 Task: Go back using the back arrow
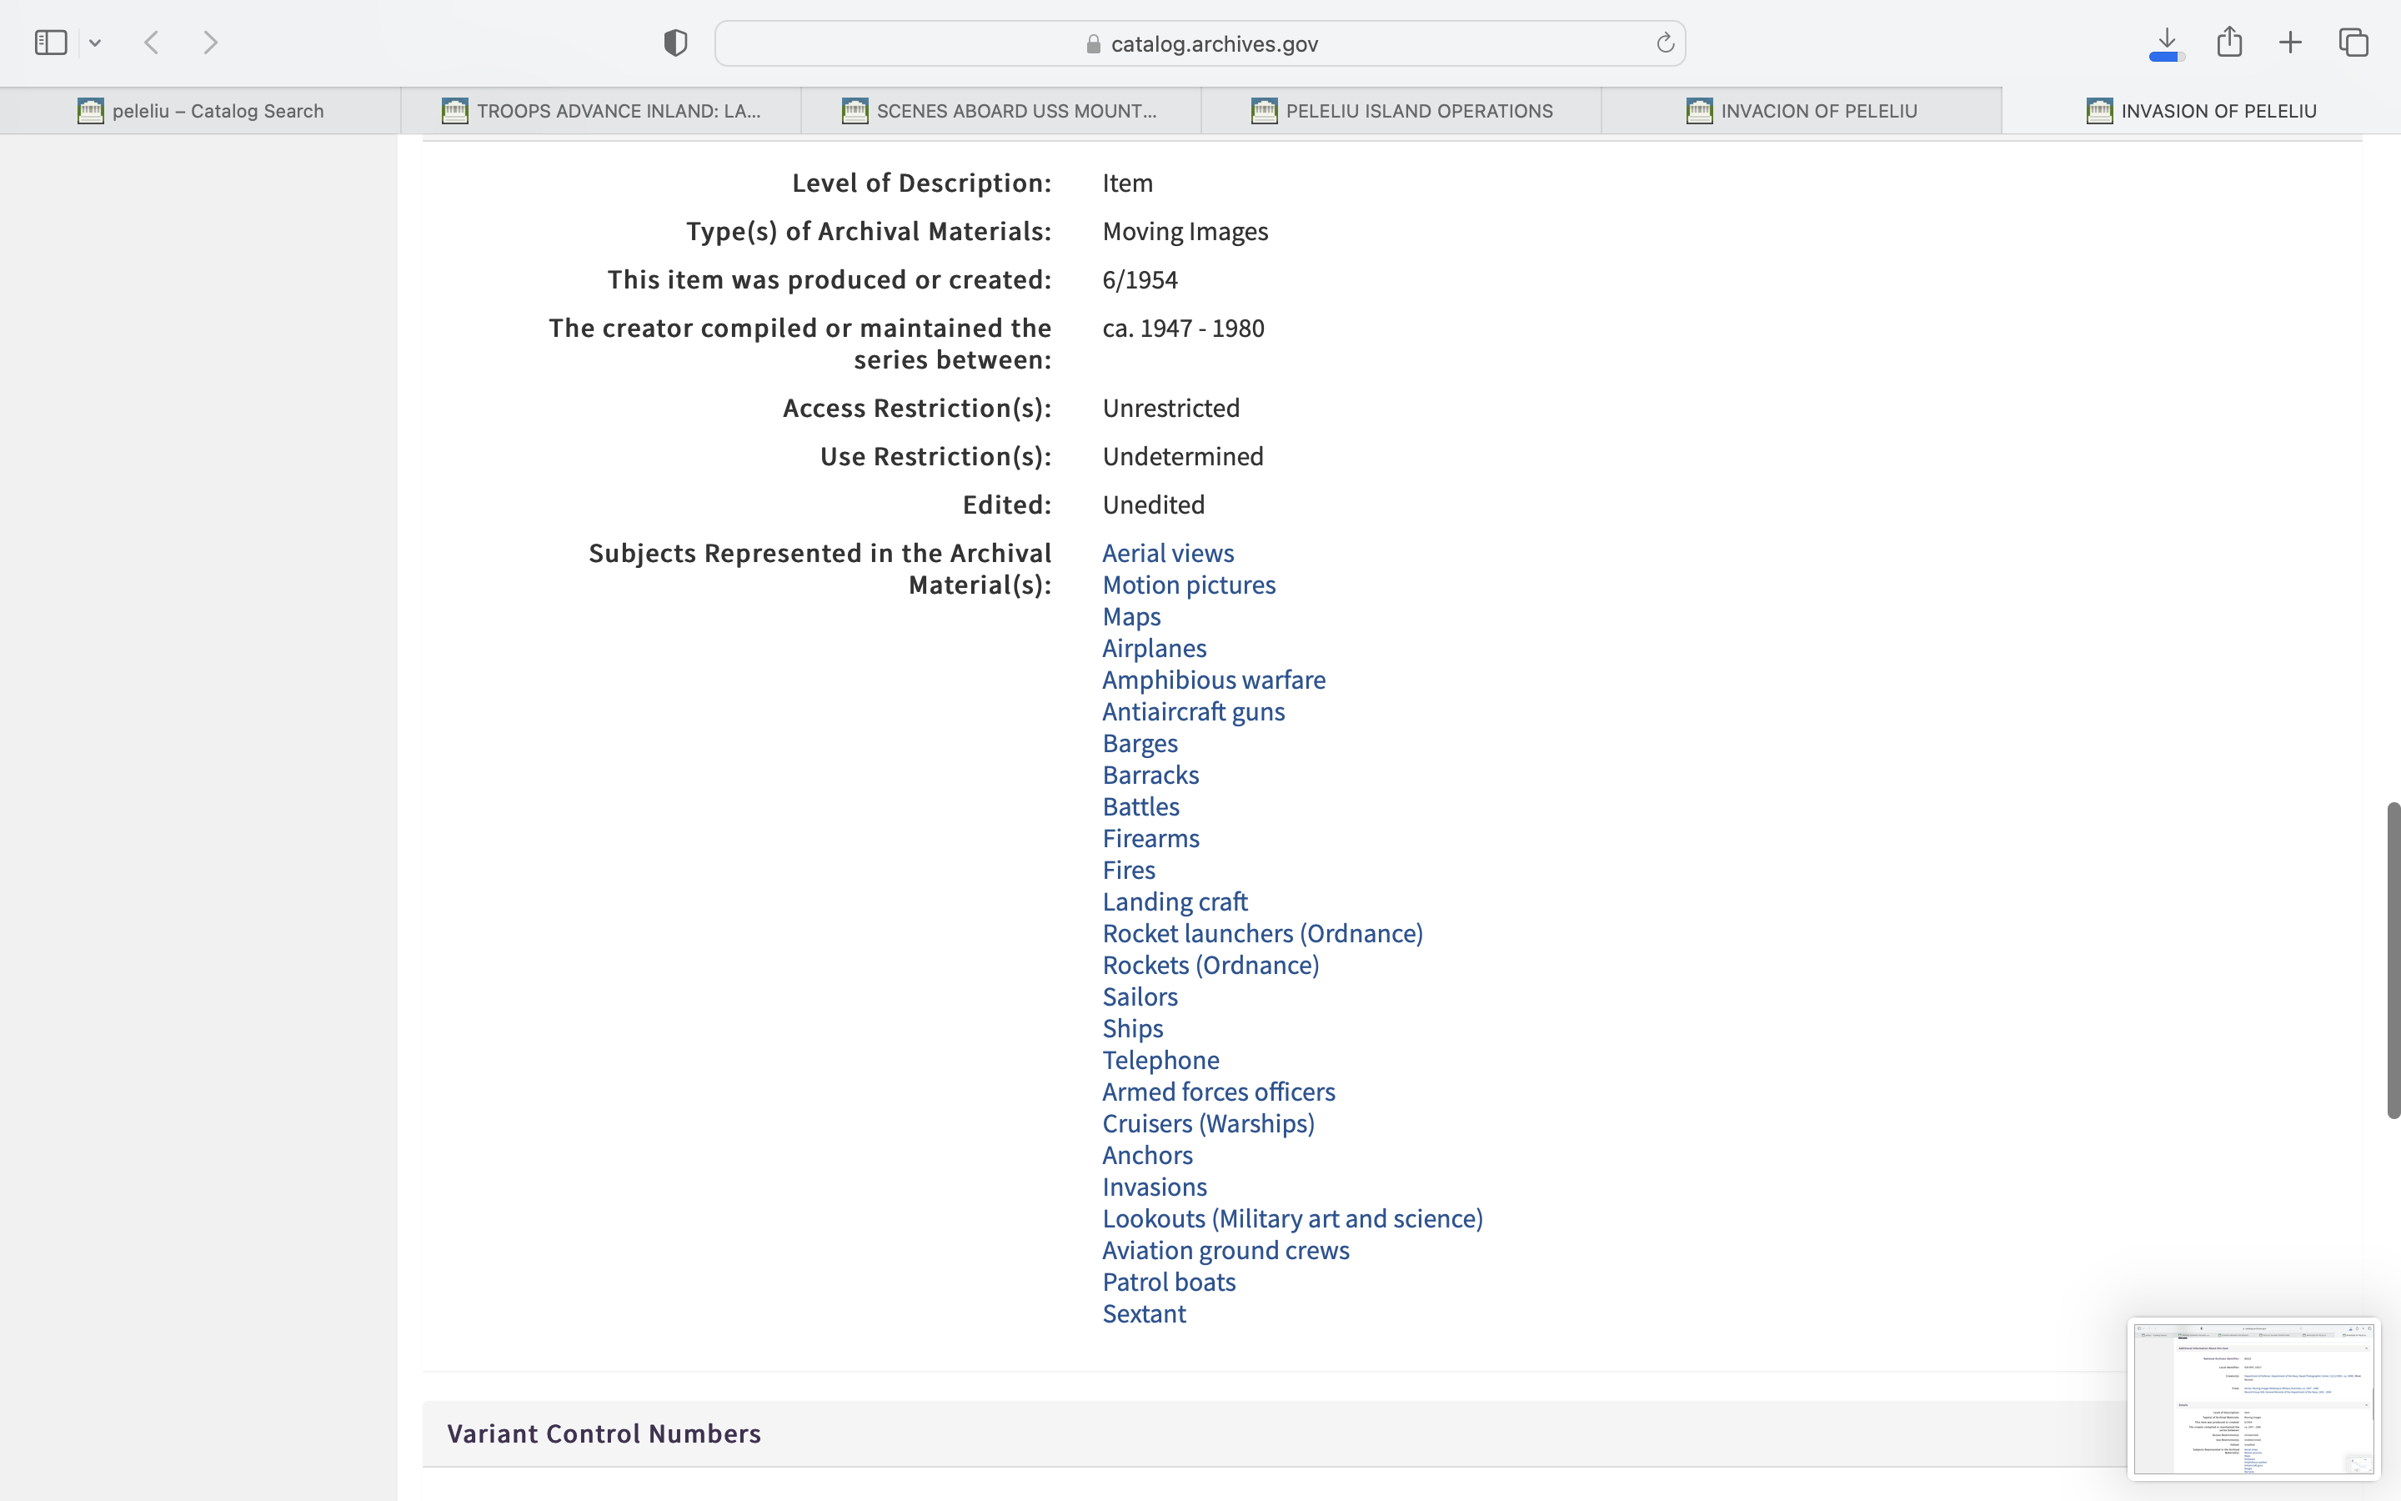click(152, 43)
